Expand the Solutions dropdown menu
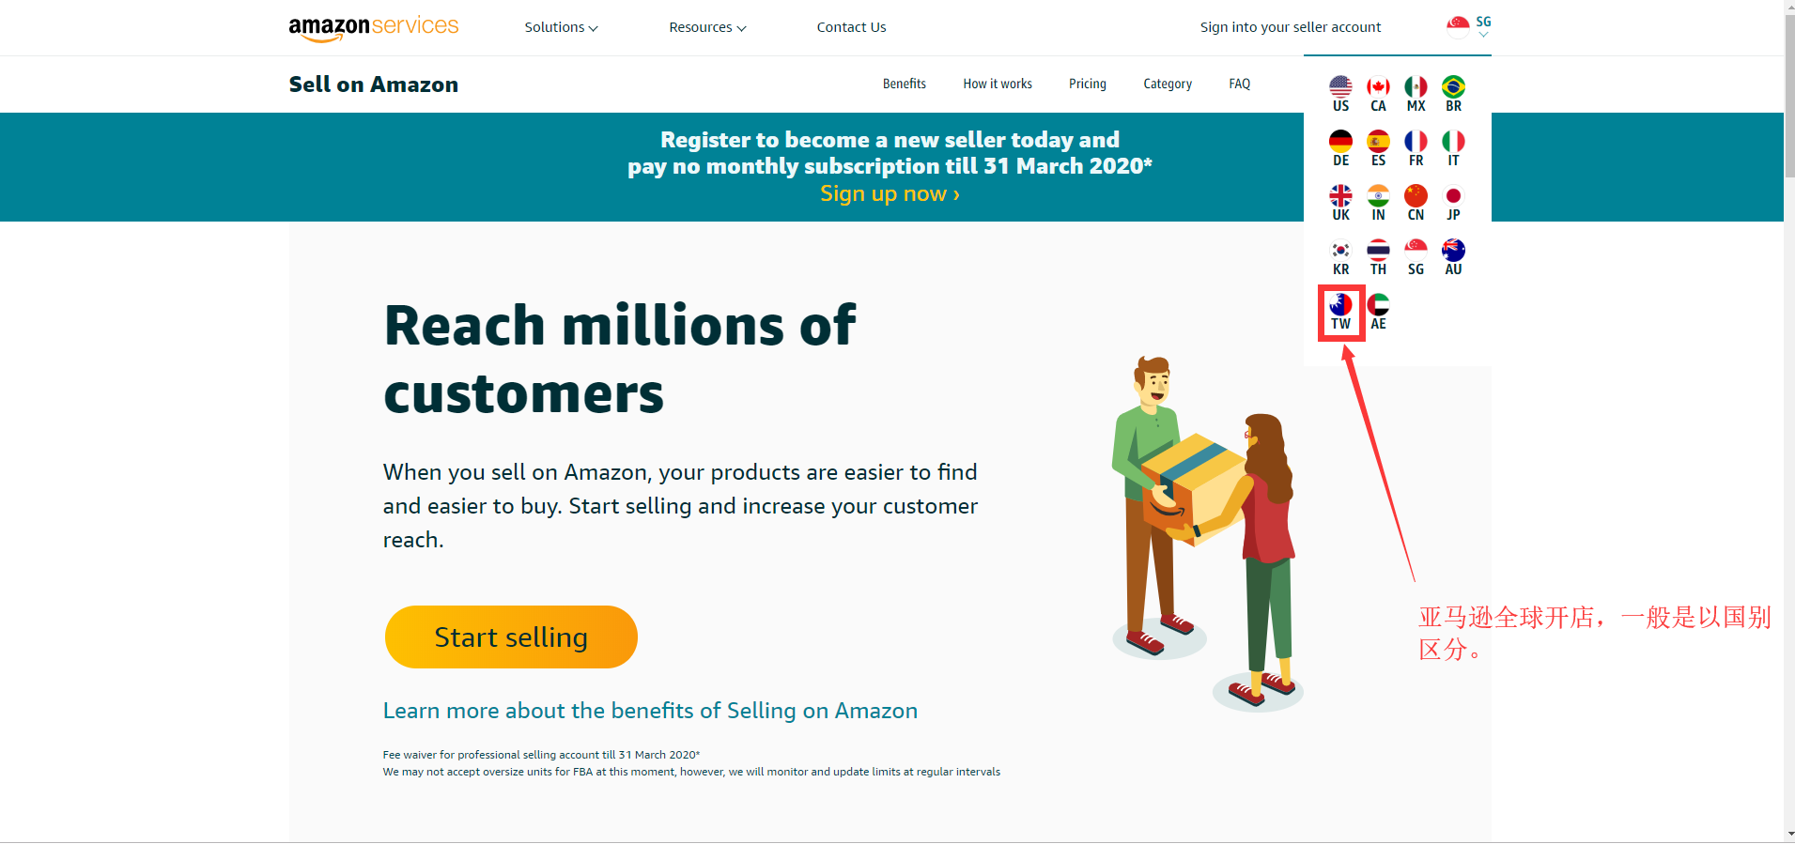The height and width of the screenshot is (844, 1795). point(561,27)
